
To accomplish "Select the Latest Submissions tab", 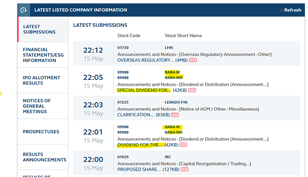I will 43,29.
